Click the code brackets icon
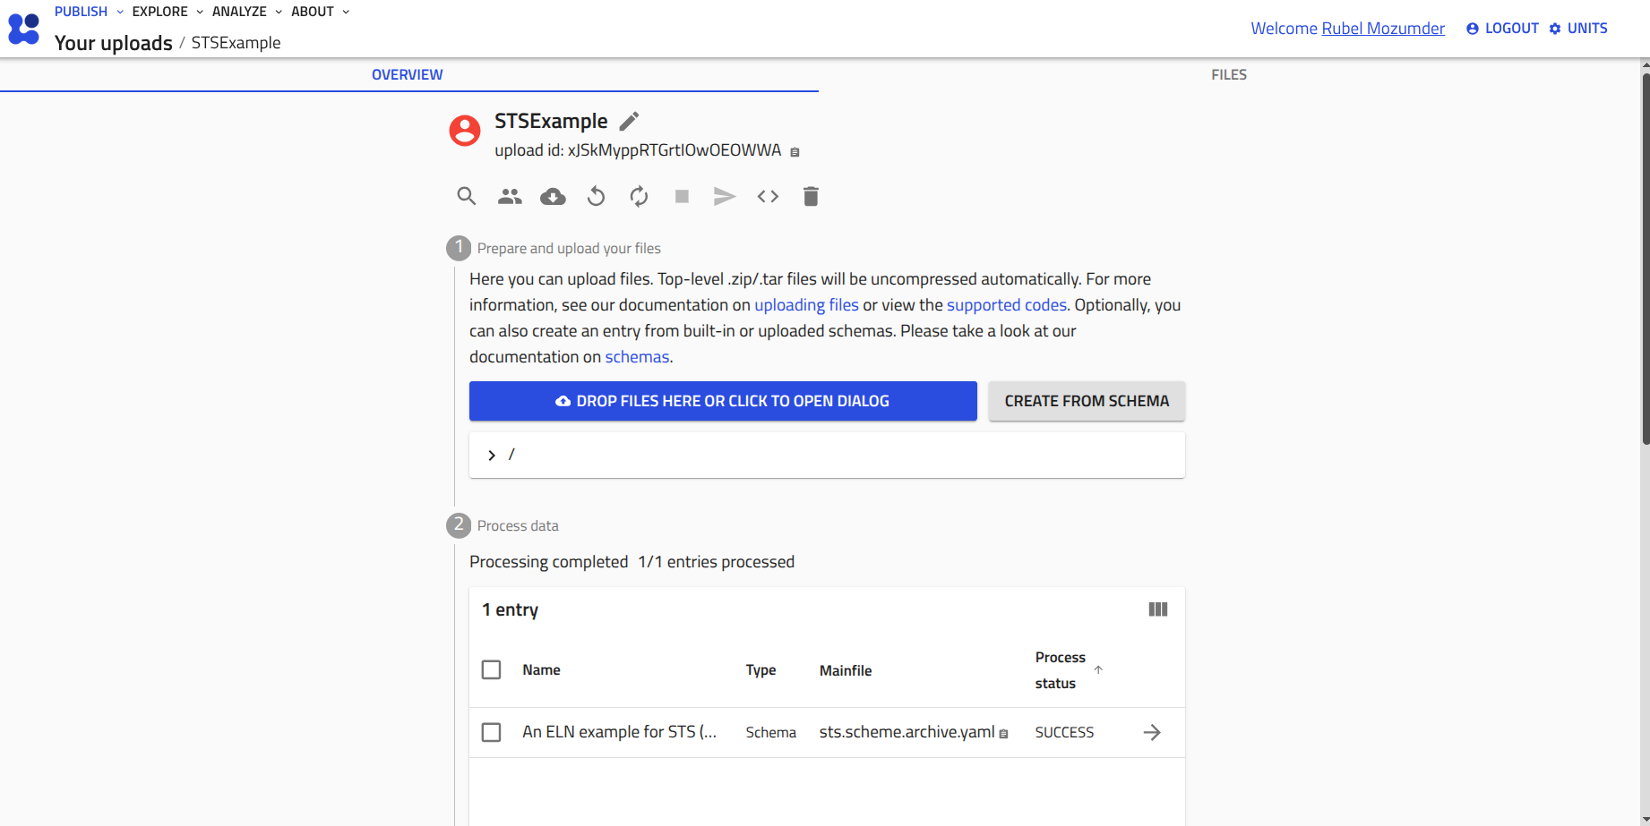The image size is (1650, 826). point(768,196)
